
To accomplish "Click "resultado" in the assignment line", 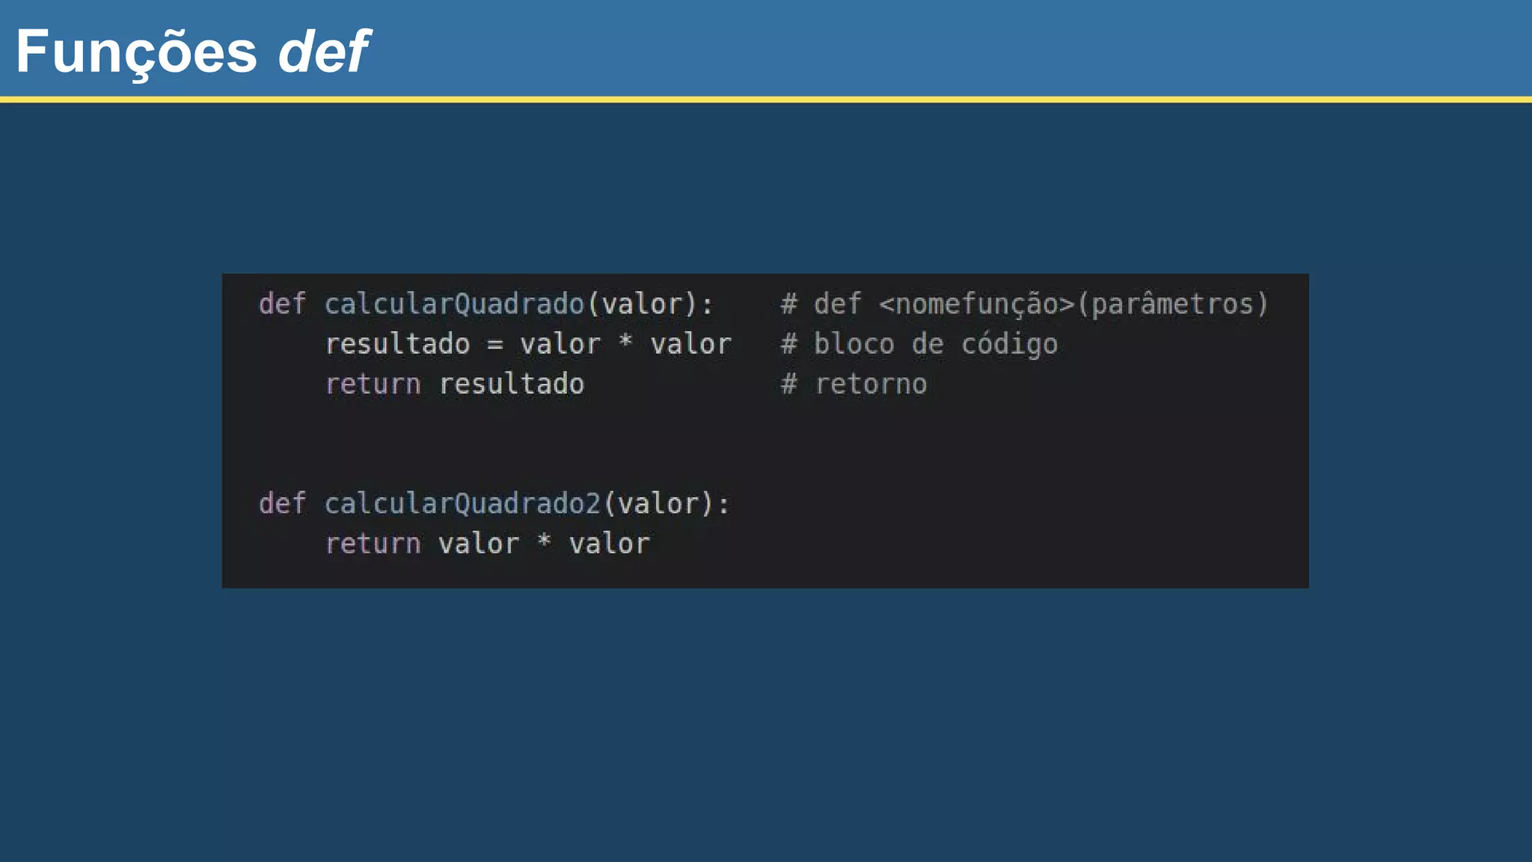I will click(397, 344).
